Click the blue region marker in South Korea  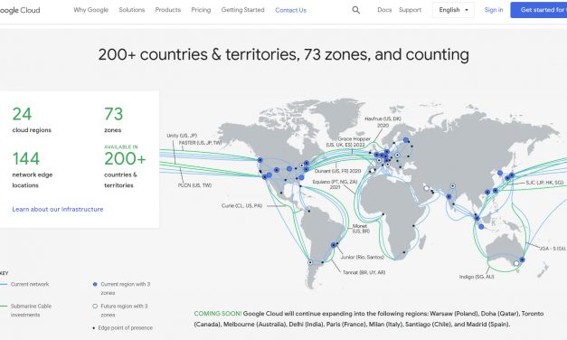coord(500,173)
